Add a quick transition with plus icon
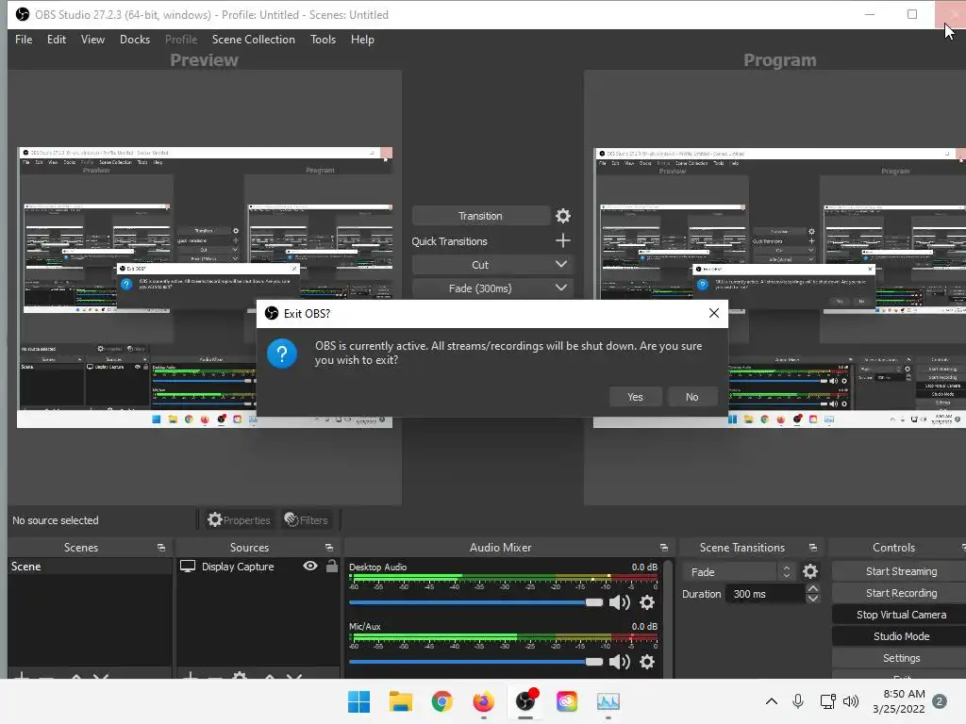The height and width of the screenshot is (724, 966). 562,240
